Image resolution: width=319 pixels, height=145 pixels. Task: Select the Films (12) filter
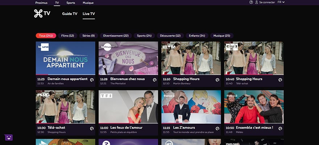click(67, 36)
